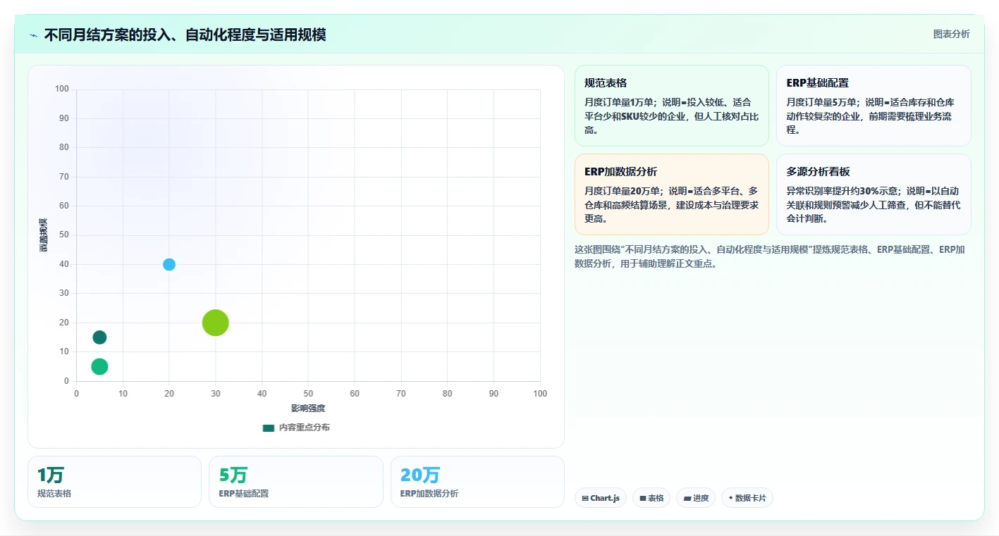Image resolution: width=999 pixels, height=536 pixels.
Task: Toggle the 内容重点分布 legend swatch
Action: [x=268, y=428]
